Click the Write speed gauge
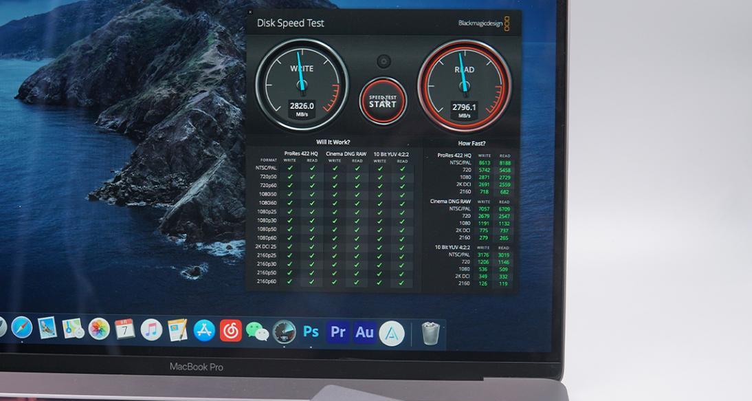This screenshot has height=401, width=752. pos(302,85)
